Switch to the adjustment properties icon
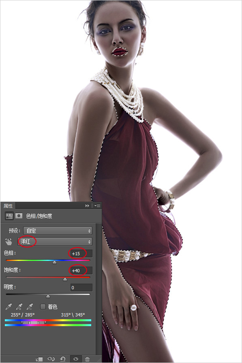Screen dimensions: 242x363 9,216
